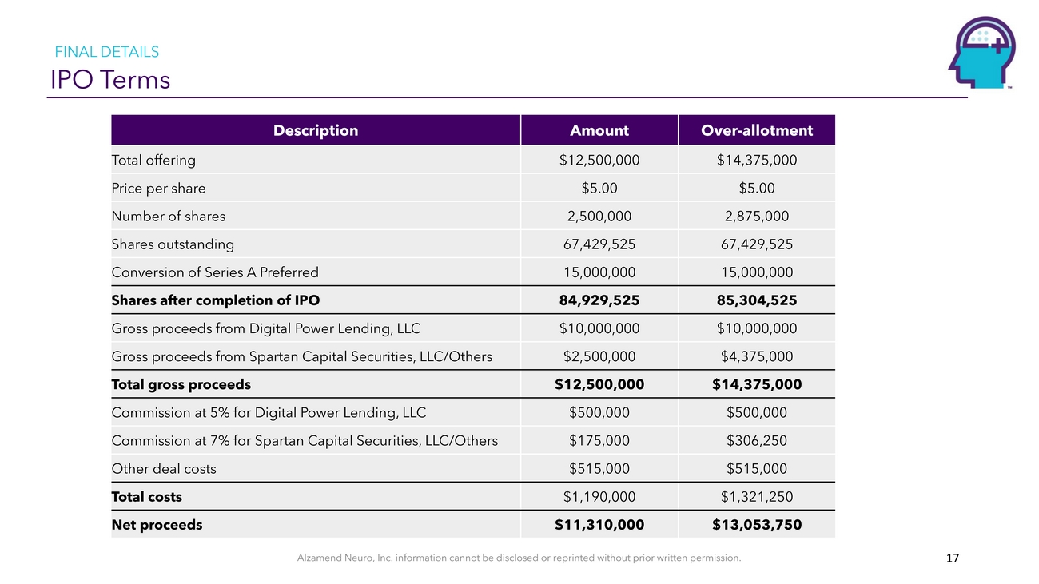Select the 84,929,525 shares after IPO cell
This screenshot has width=1039, height=584.
[599, 300]
